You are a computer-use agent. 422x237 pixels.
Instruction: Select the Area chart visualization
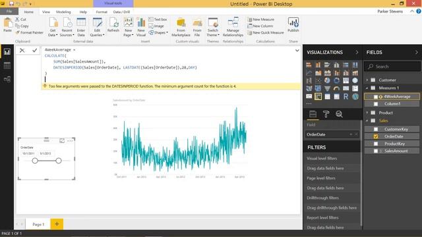[x=318, y=73]
